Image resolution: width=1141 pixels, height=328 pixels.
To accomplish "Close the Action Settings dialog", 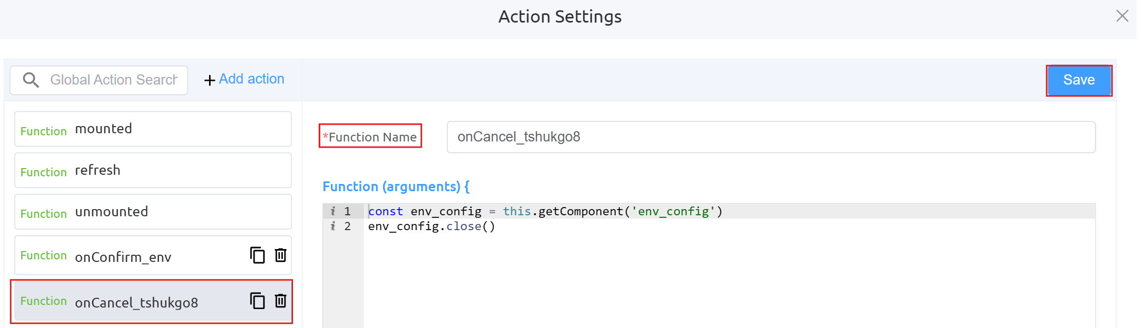I will [x=1122, y=16].
